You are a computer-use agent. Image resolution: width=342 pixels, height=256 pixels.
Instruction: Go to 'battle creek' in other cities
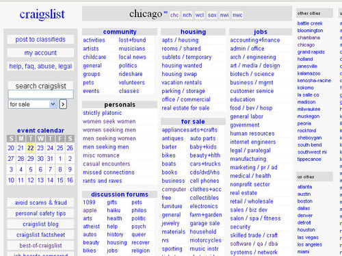310,23
